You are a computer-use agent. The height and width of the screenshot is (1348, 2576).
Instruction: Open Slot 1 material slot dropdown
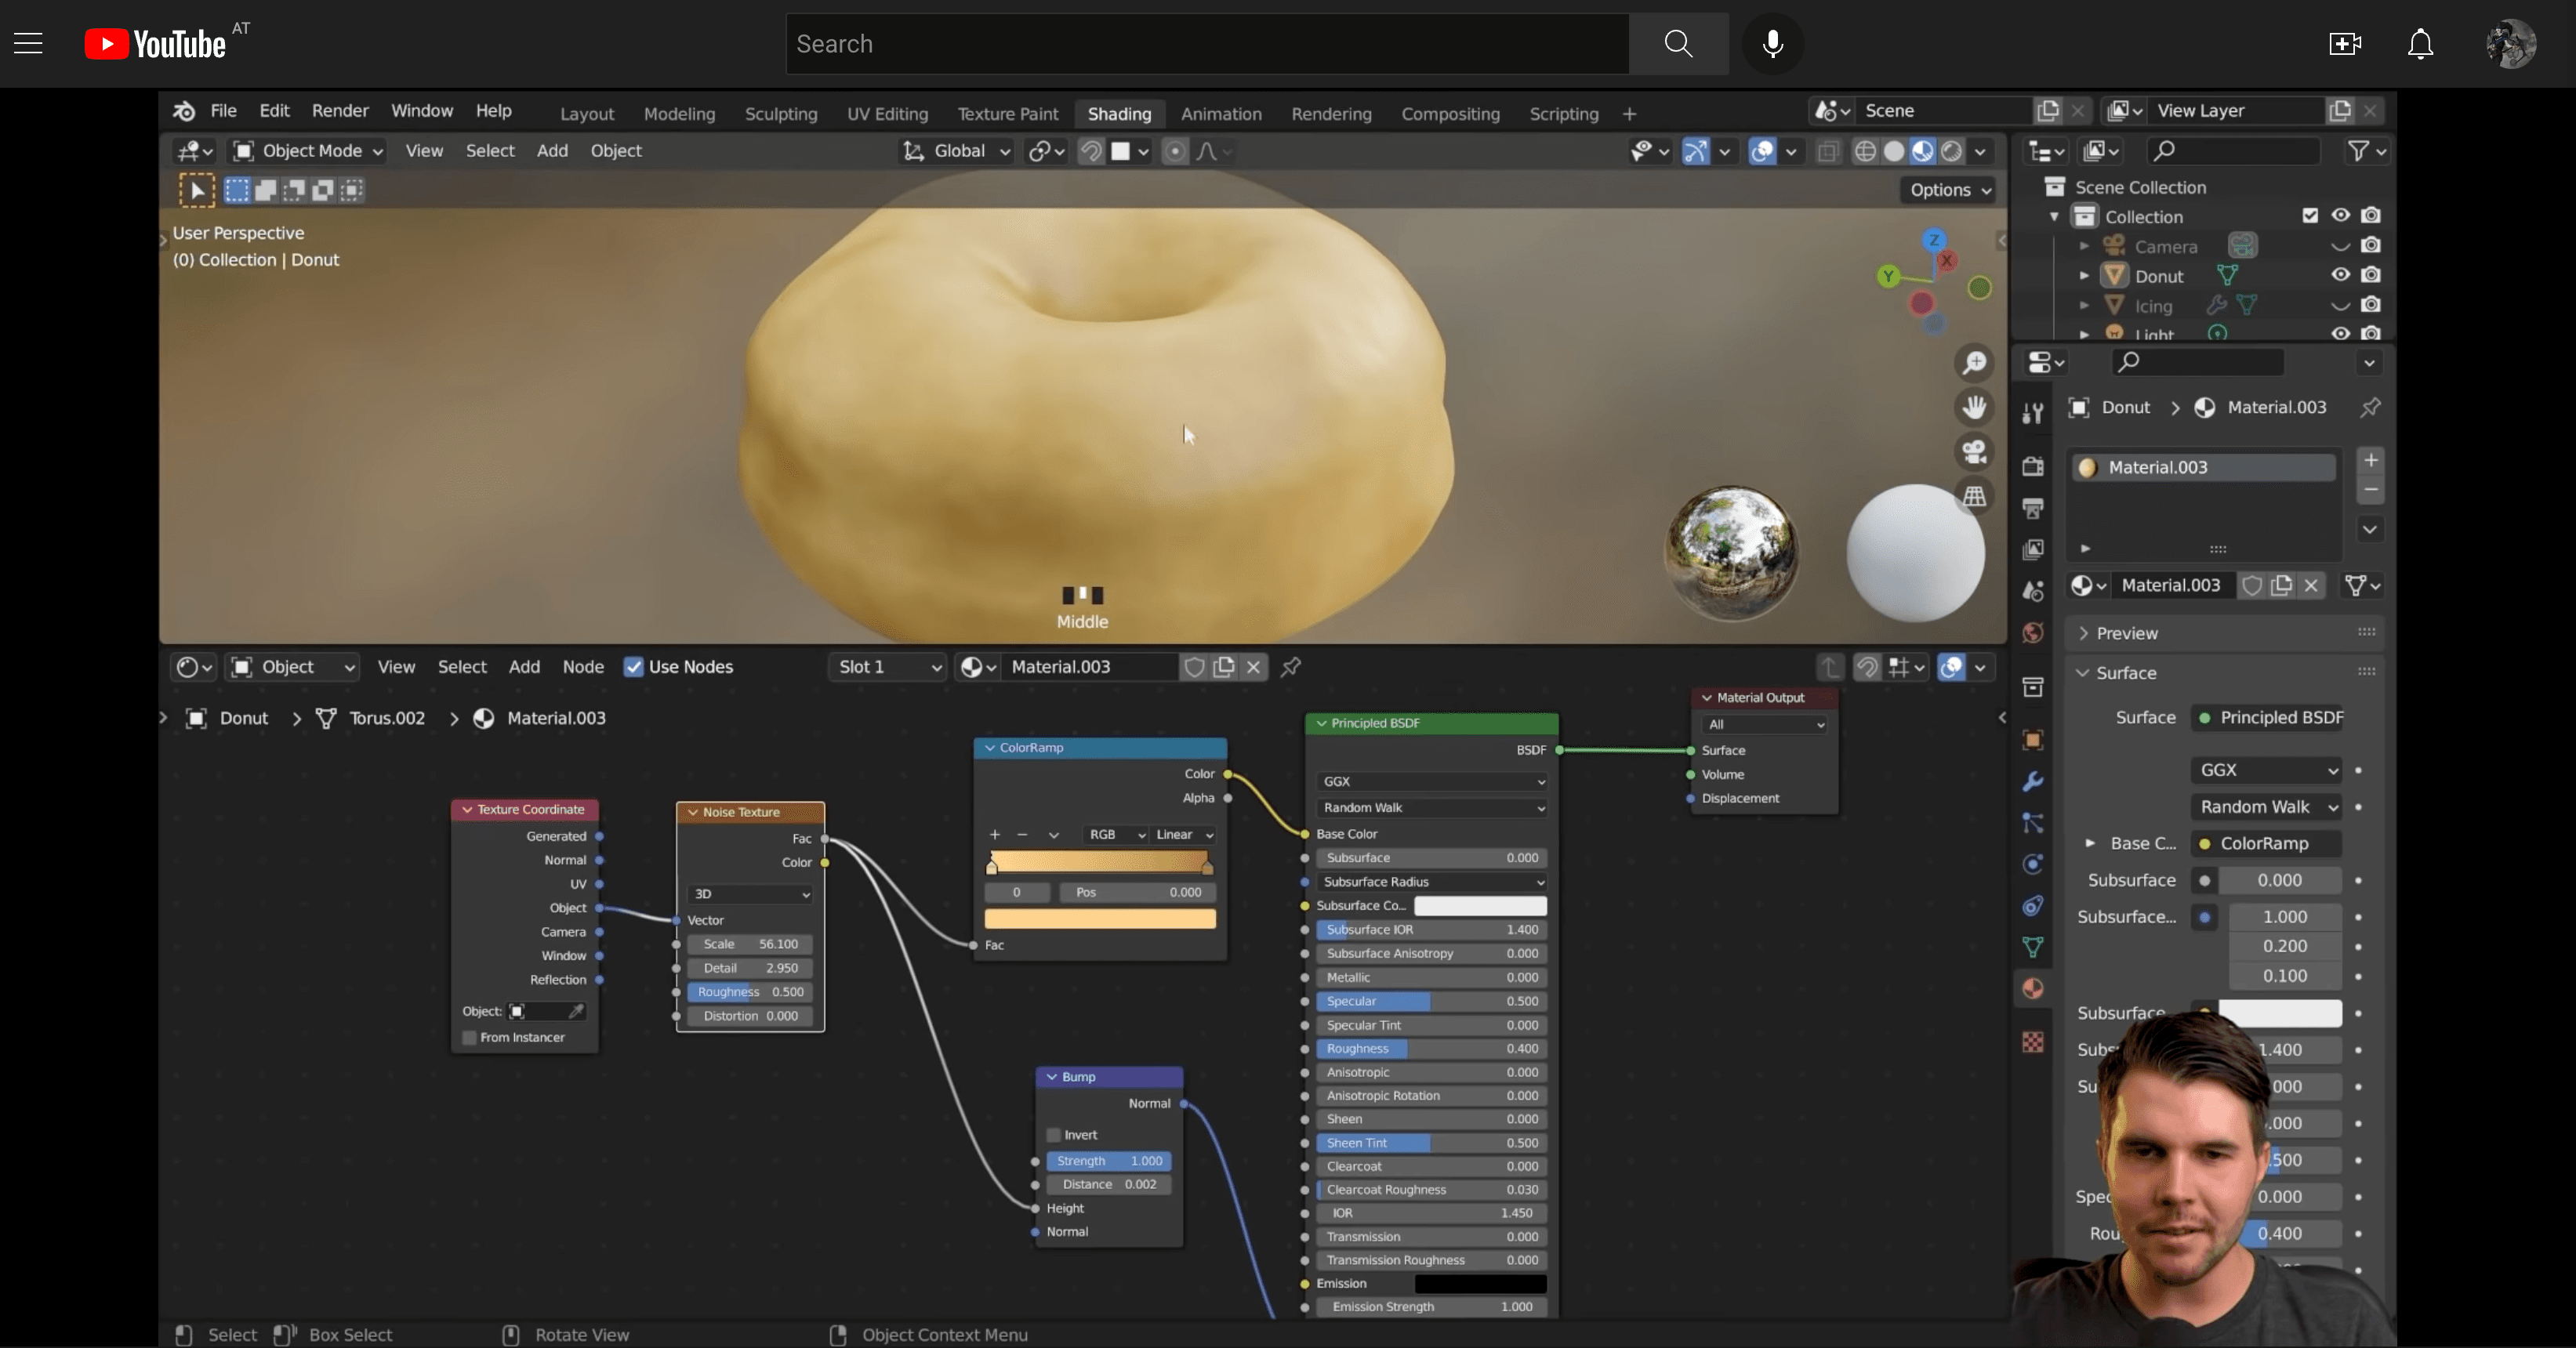click(x=888, y=667)
